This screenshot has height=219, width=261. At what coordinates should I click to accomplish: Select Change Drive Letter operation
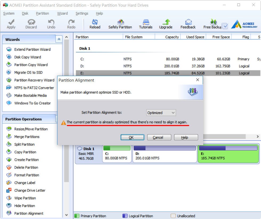coord(30,190)
